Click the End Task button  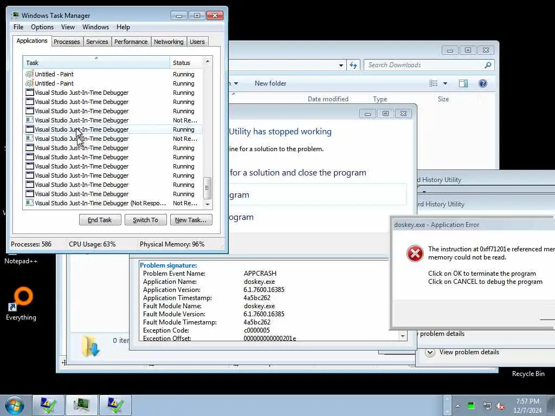coord(100,220)
